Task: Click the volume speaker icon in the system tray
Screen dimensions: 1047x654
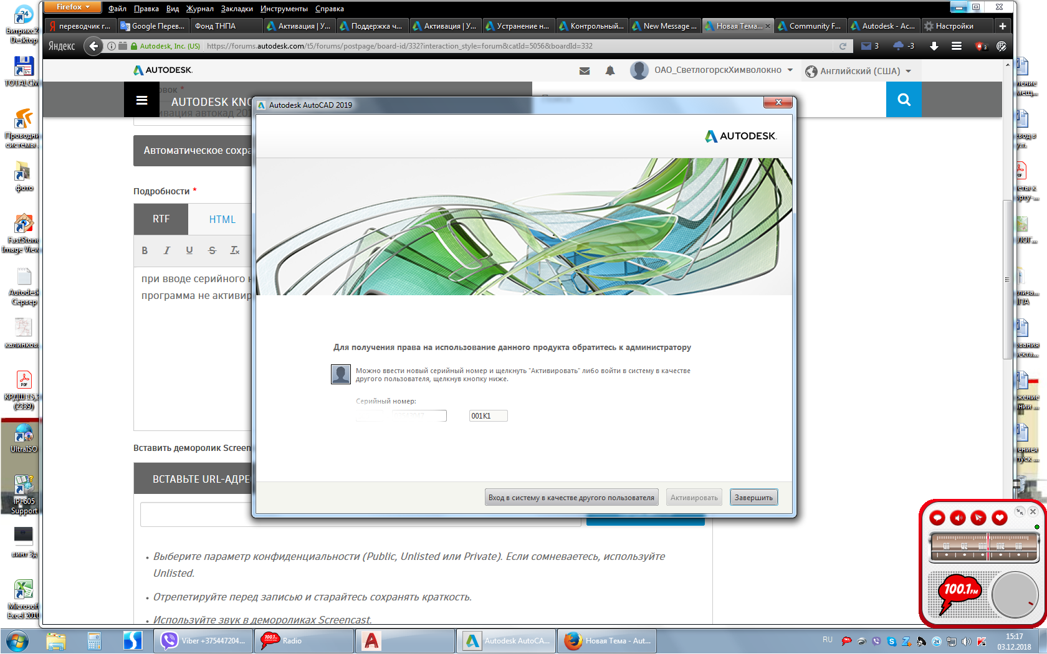Action: (x=966, y=642)
